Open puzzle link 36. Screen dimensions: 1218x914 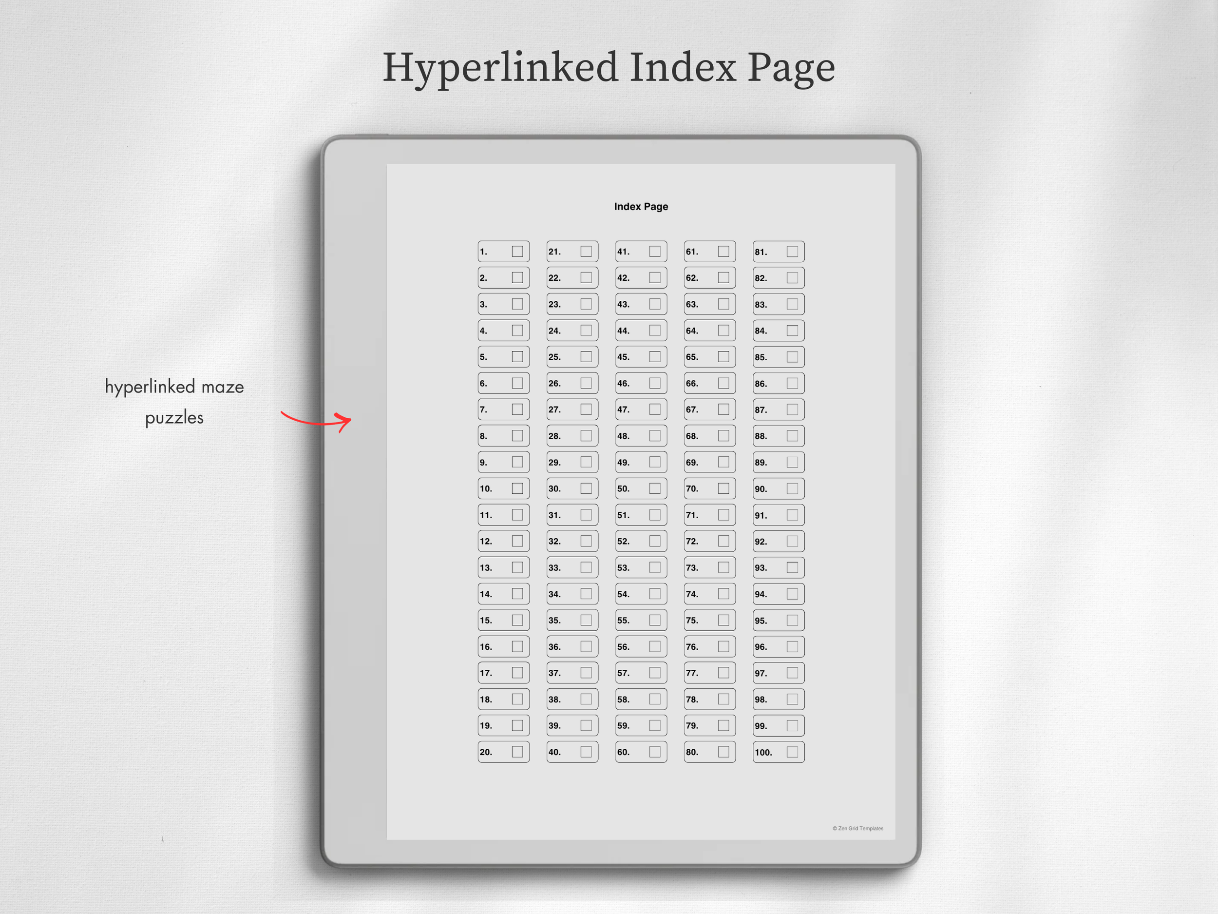coord(572,646)
